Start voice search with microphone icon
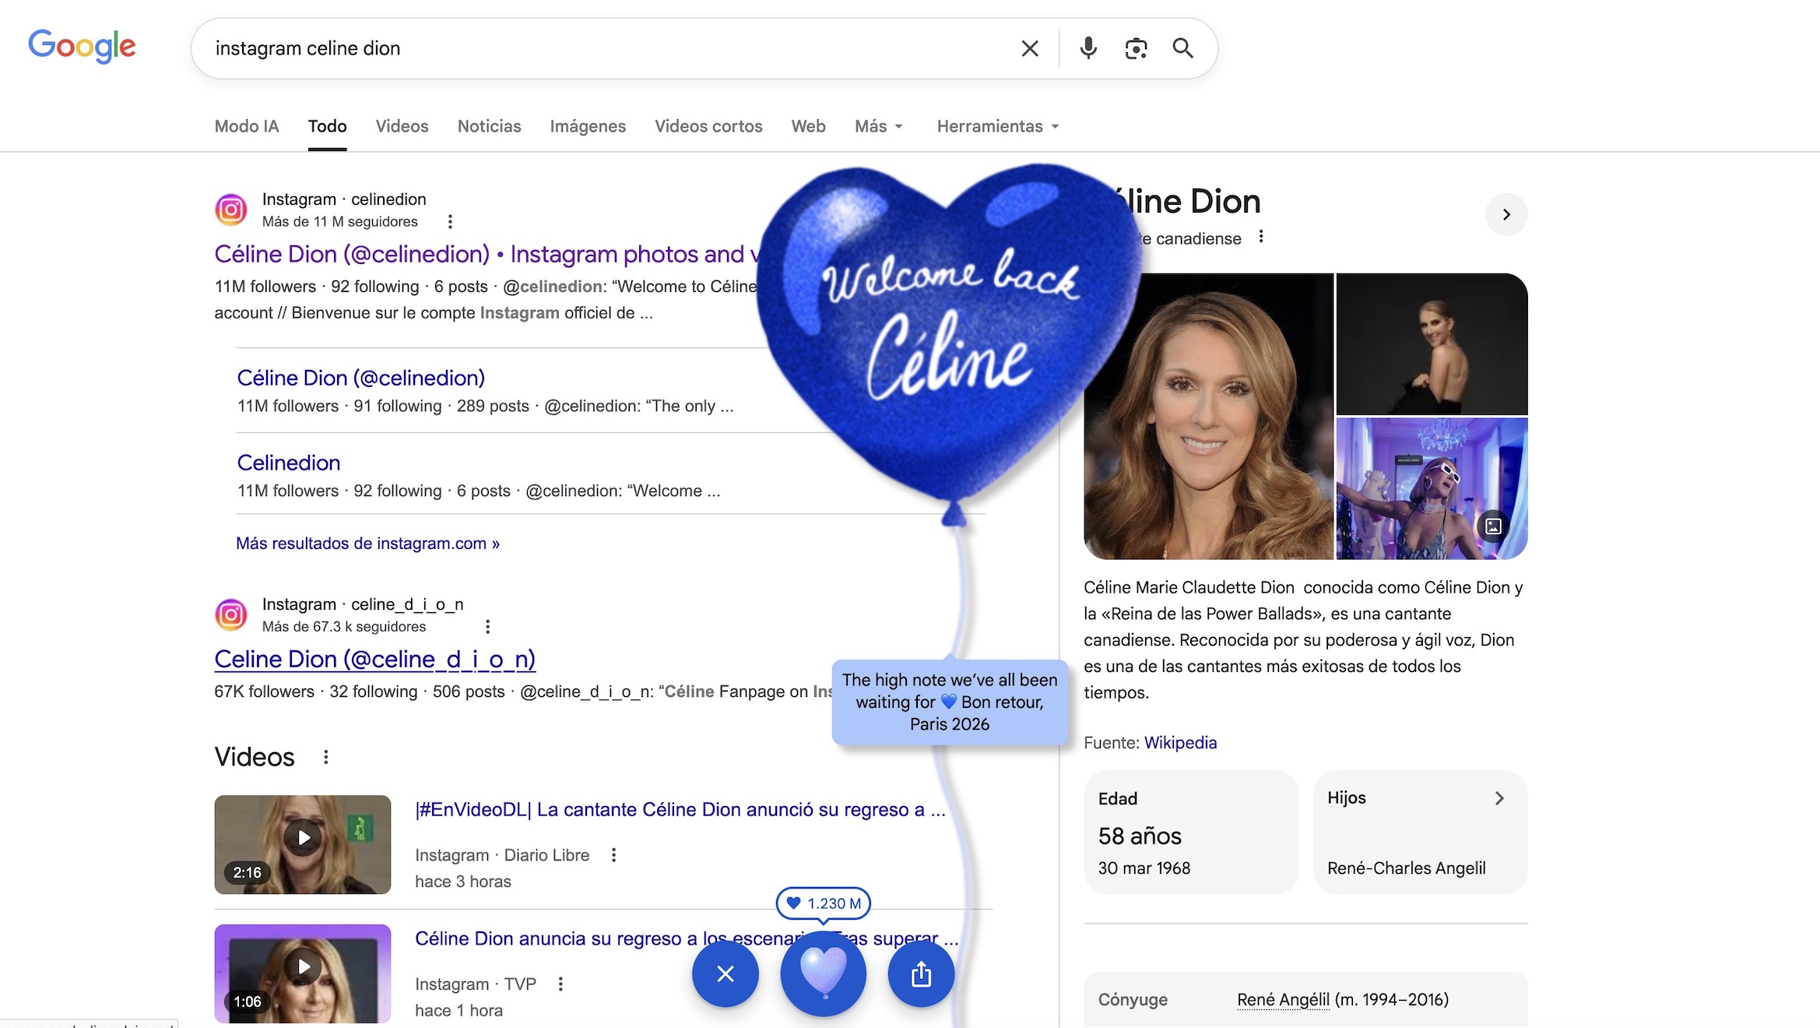 coord(1087,48)
